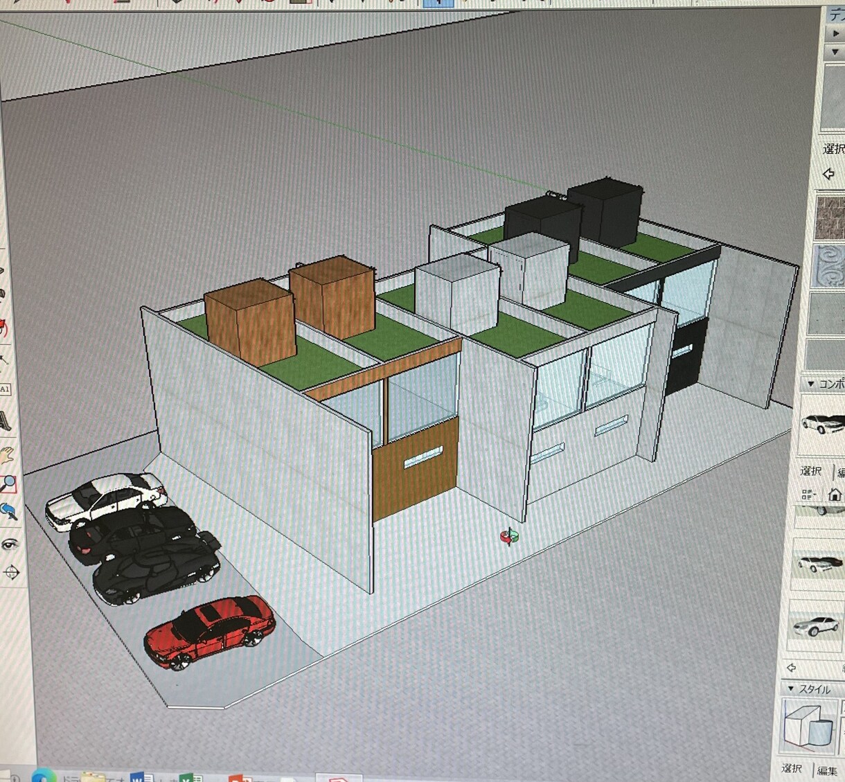Click the components home icon
Image resolution: width=845 pixels, height=782 pixels.
(835, 494)
